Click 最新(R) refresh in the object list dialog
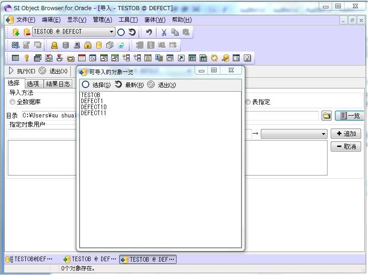Screen dimensions: 368x275 [129, 85]
